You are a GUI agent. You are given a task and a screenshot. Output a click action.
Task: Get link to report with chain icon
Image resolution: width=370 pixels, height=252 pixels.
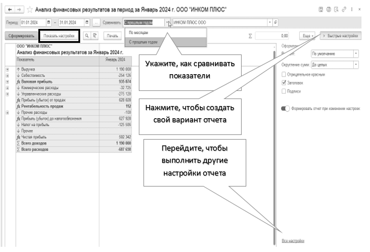[x=344, y=9]
